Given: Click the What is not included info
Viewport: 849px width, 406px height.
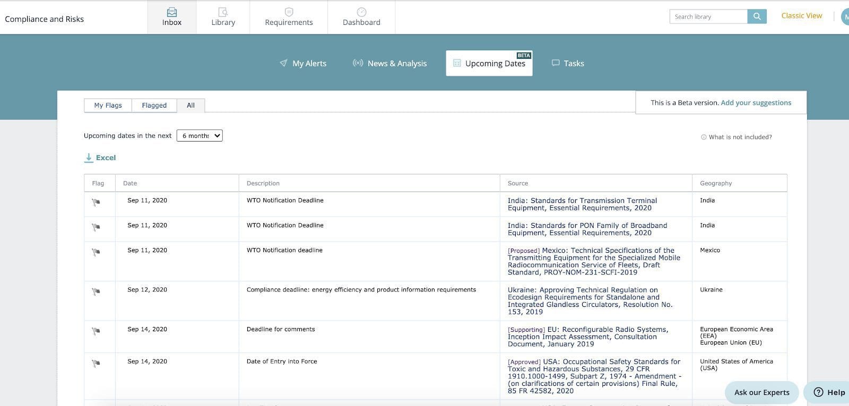Looking at the screenshot, I should click(x=737, y=137).
